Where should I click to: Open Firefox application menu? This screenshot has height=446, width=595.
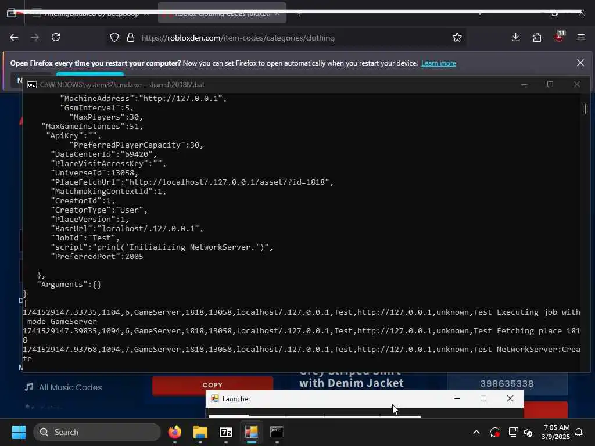[x=580, y=38]
